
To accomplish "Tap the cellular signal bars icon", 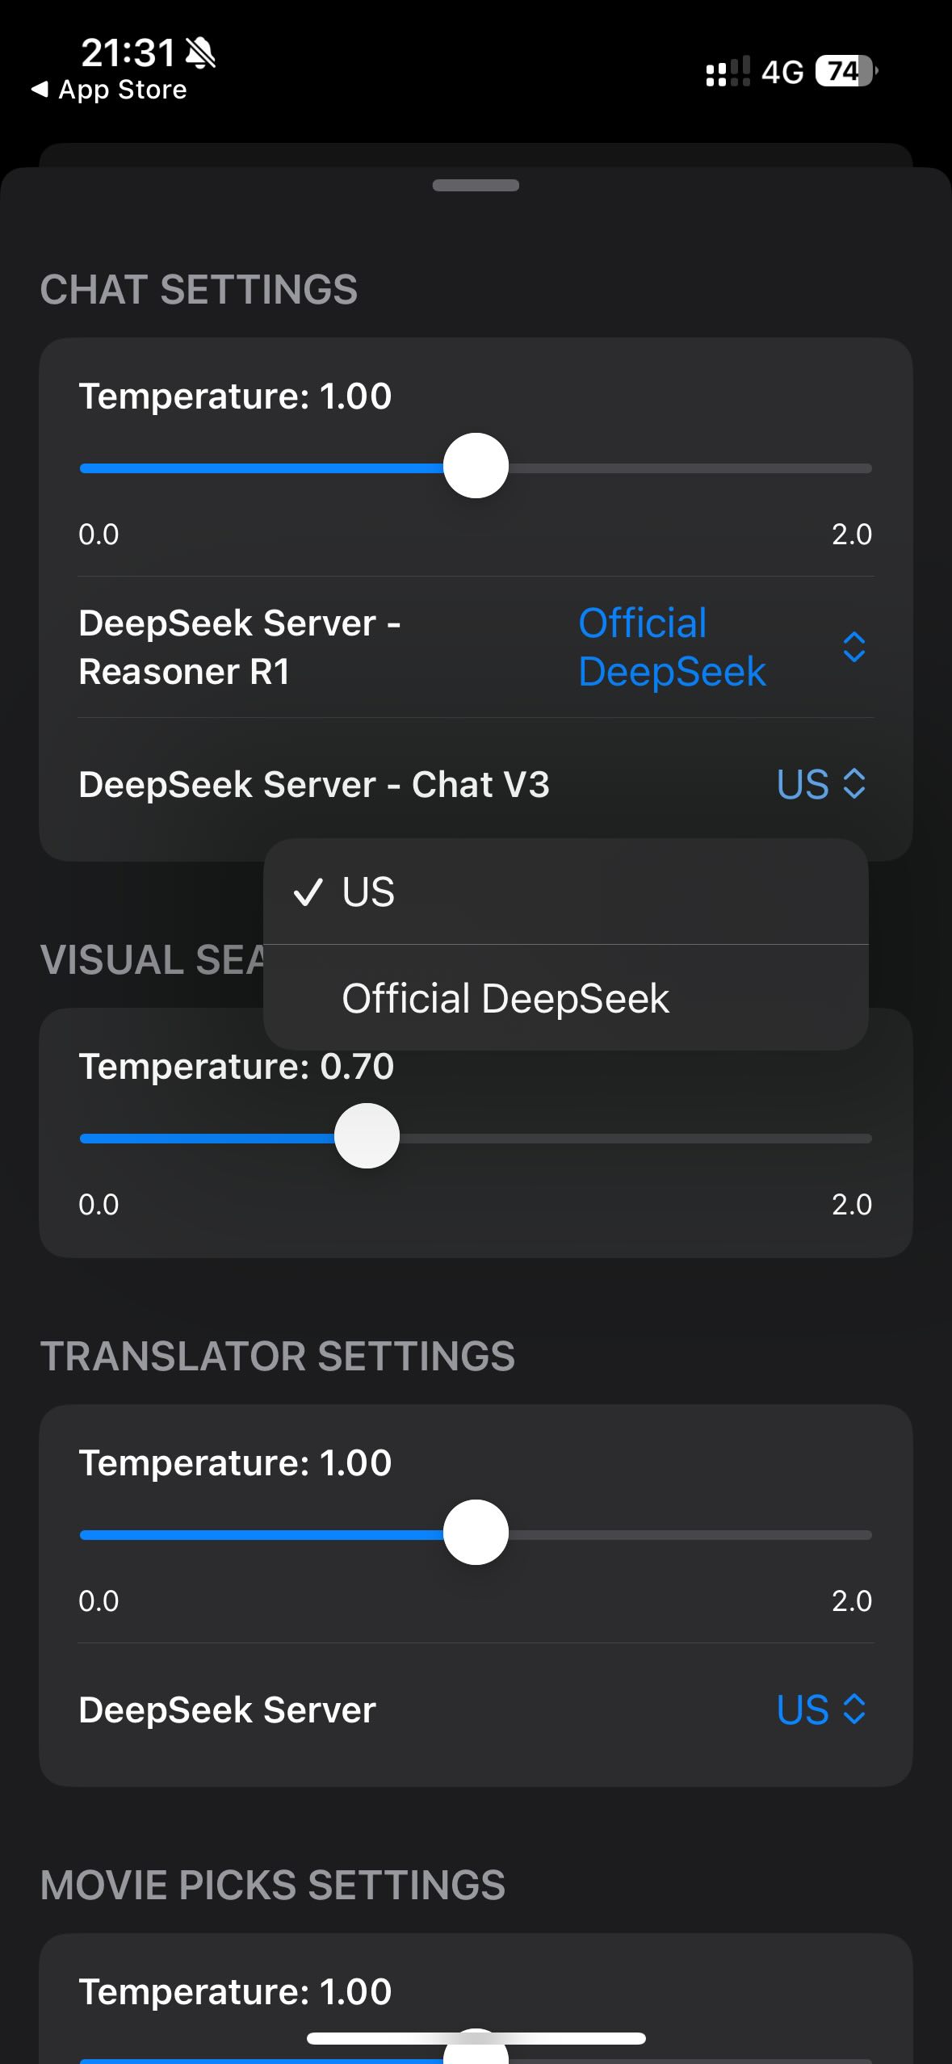I will (728, 71).
